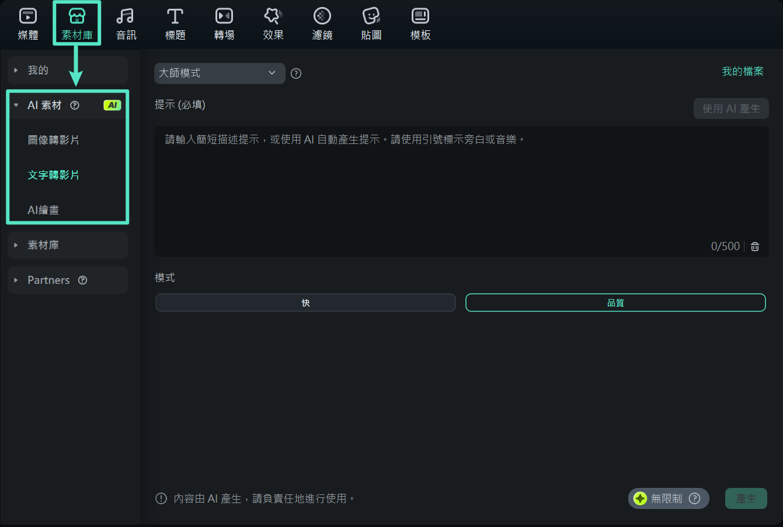Select the 濾鏡 filters panel
The width and height of the screenshot is (783, 527).
point(322,23)
